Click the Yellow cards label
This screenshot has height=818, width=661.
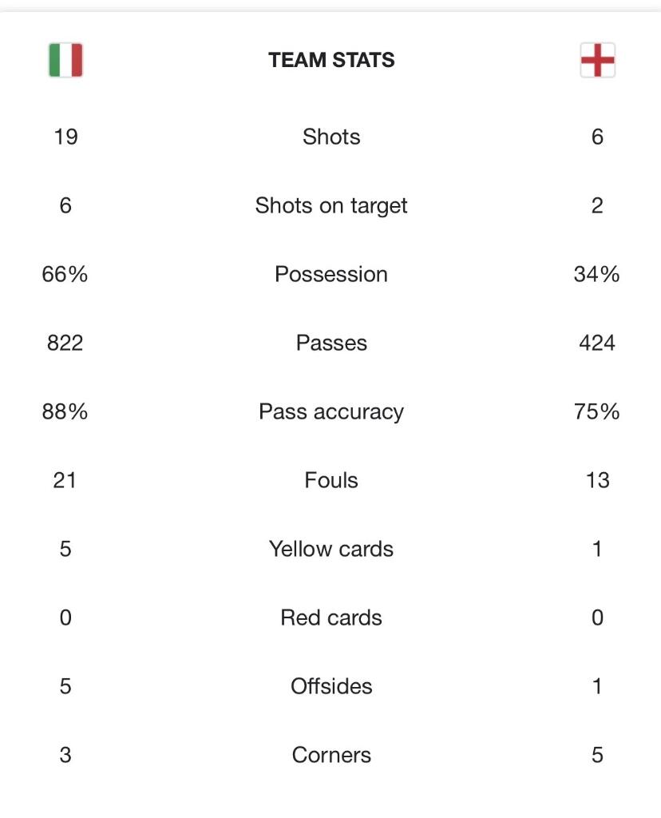pos(331,549)
